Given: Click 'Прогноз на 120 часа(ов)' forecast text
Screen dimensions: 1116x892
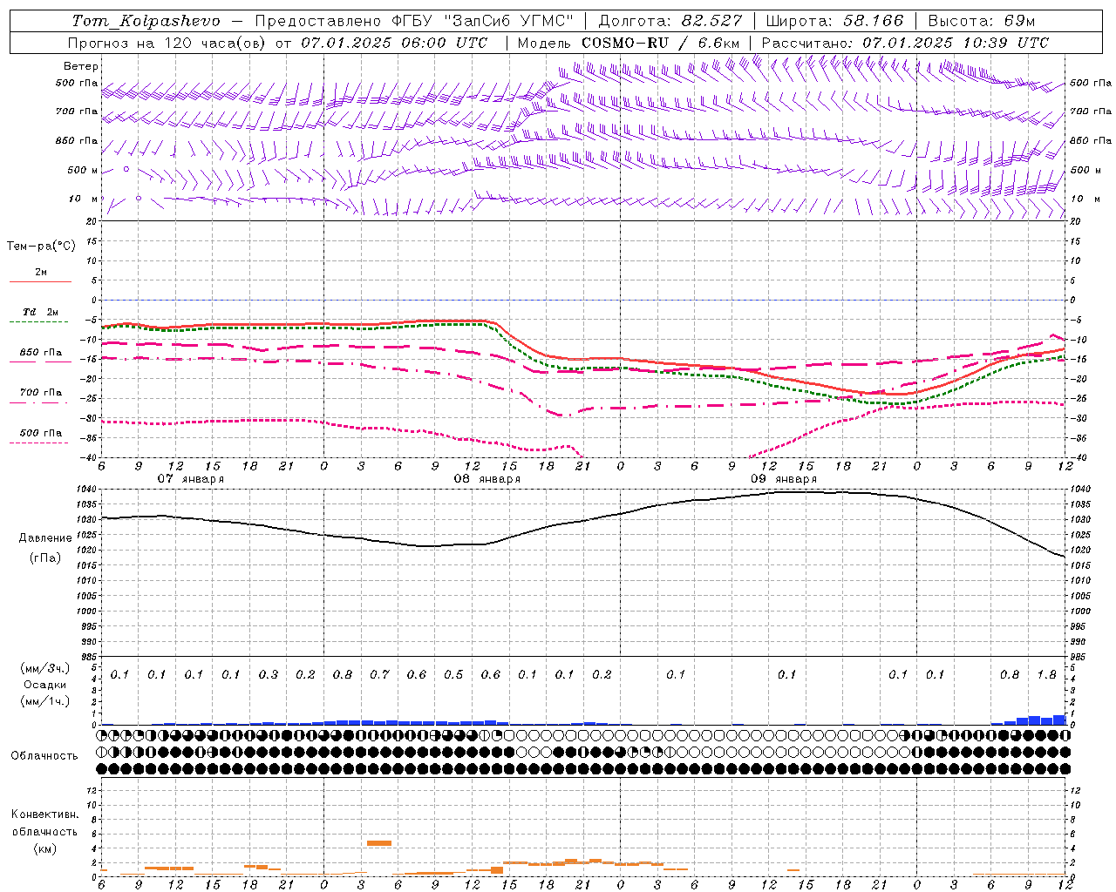Looking at the screenshot, I should (x=167, y=43).
